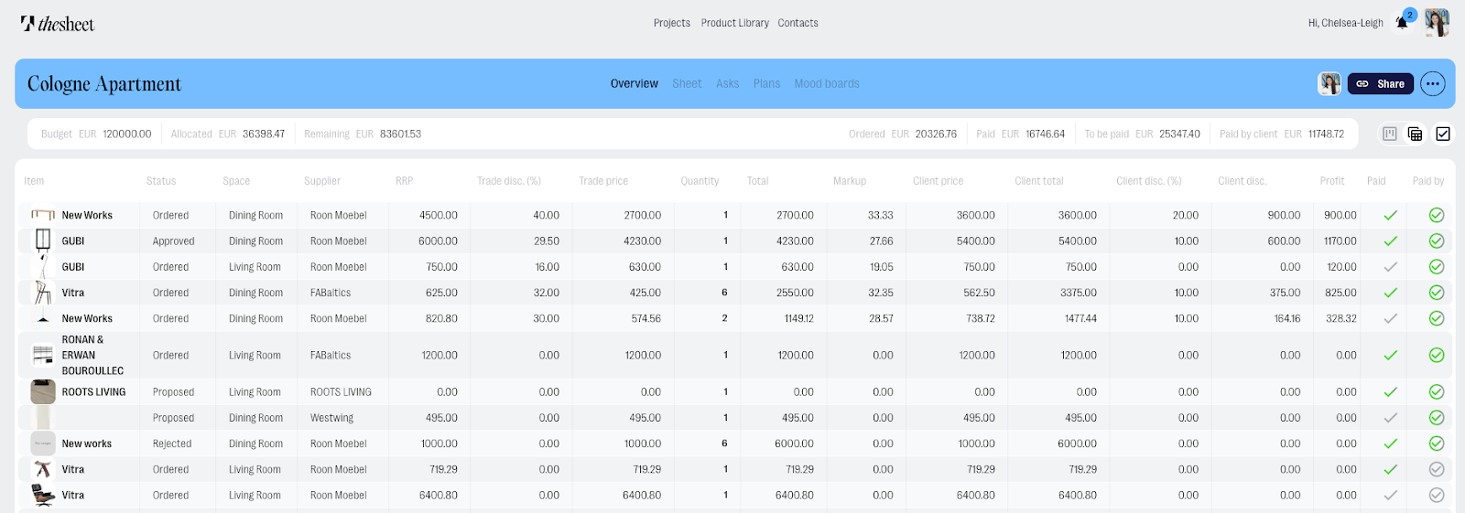Change the Rejected status of New works
Viewport: 1465px width, 513px height.
(x=172, y=444)
